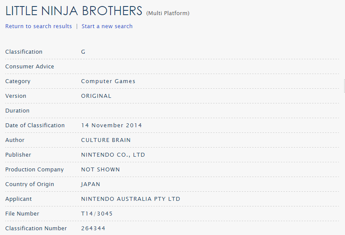The image size is (345, 235).
Task: Select the Consumer Advice field label
Action: point(29,67)
